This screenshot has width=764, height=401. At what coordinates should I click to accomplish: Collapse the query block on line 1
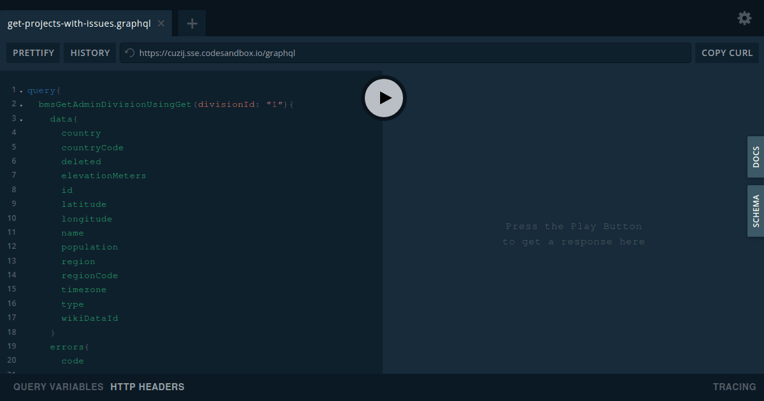(x=21, y=91)
